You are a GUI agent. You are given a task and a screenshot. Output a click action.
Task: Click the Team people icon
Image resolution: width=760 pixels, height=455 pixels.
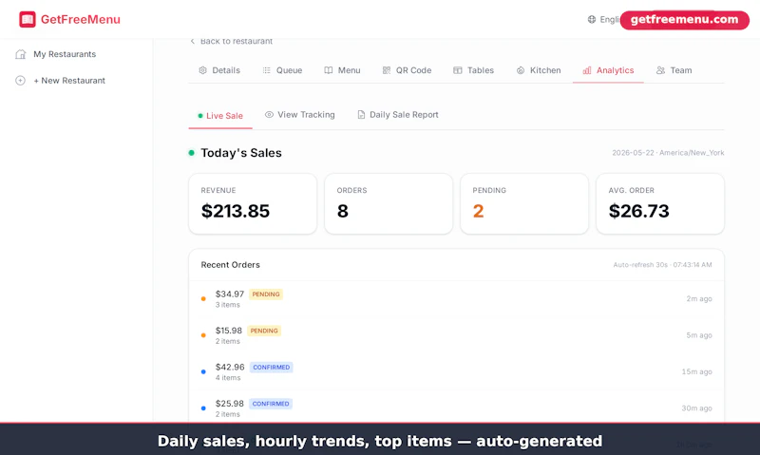click(x=660, y=70)
